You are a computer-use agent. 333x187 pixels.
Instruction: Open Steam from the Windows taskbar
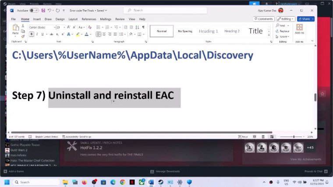click(x=161, y=182)
